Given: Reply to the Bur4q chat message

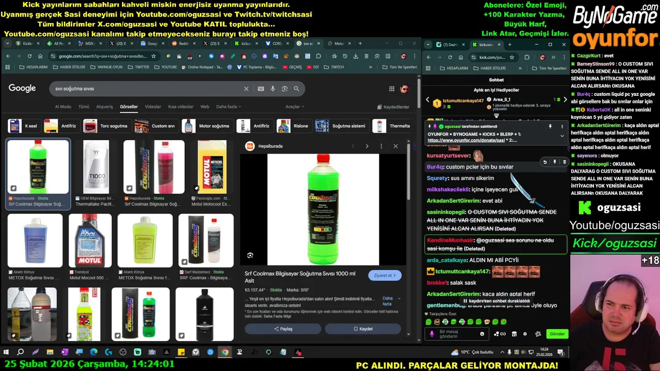Looking at the screenshot, I should click(544, 162).
